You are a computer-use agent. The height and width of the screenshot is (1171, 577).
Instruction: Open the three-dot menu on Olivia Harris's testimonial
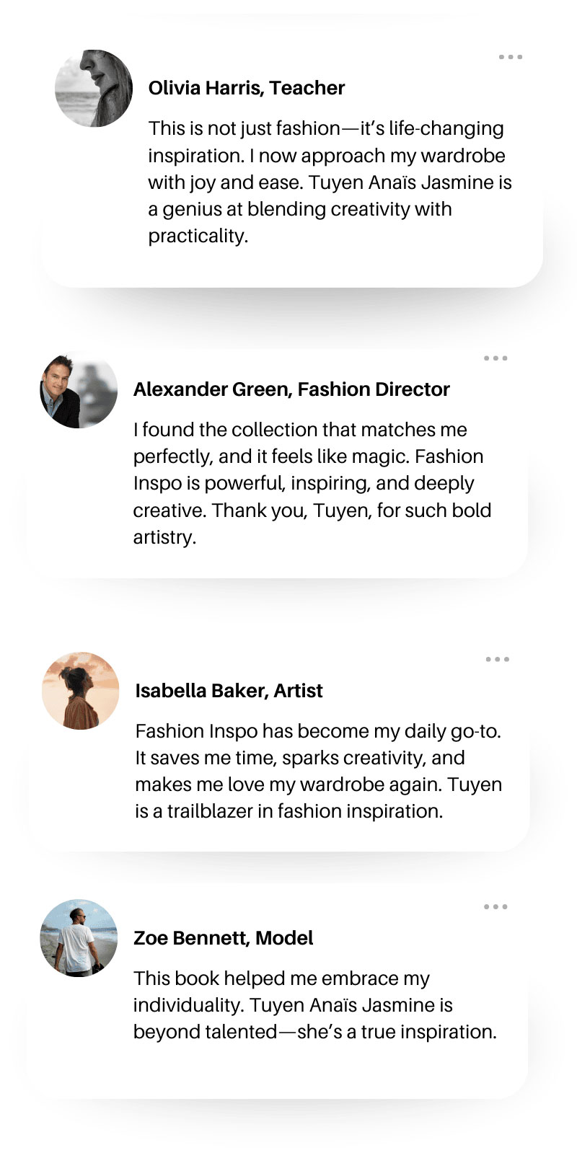coord(511,57)
